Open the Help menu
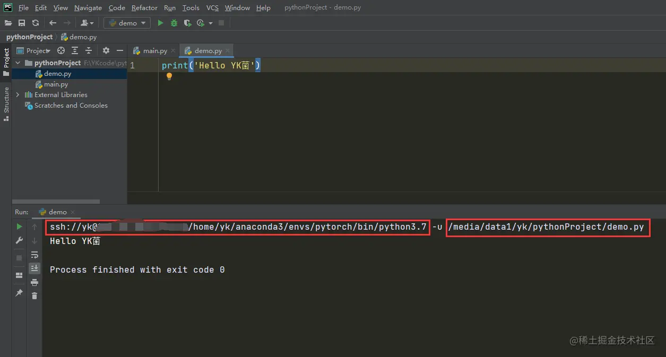 click(x=263, y=7)
